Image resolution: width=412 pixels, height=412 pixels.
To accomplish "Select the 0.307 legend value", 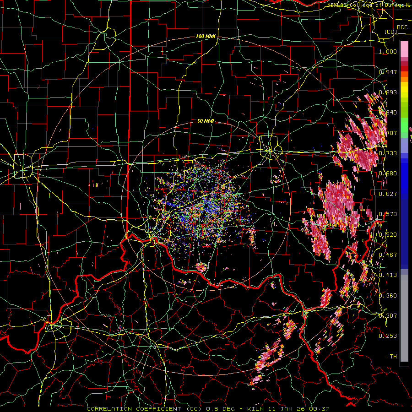I will coord(388,316).
